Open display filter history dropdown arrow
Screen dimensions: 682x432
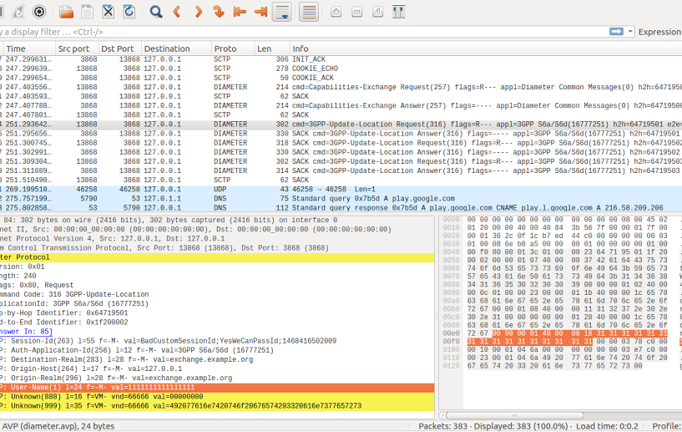pyautogui.click(x=630, y=32)
